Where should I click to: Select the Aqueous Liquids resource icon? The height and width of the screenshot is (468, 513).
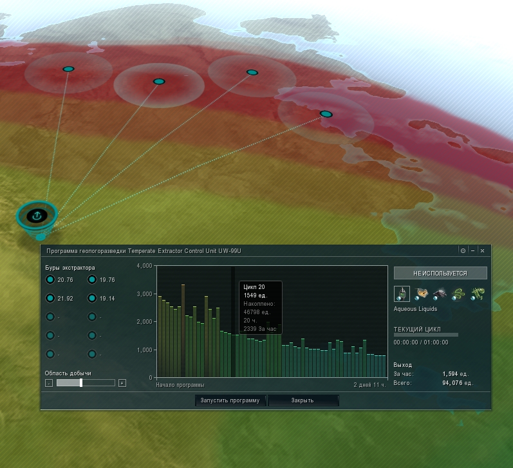pos(402,294)
